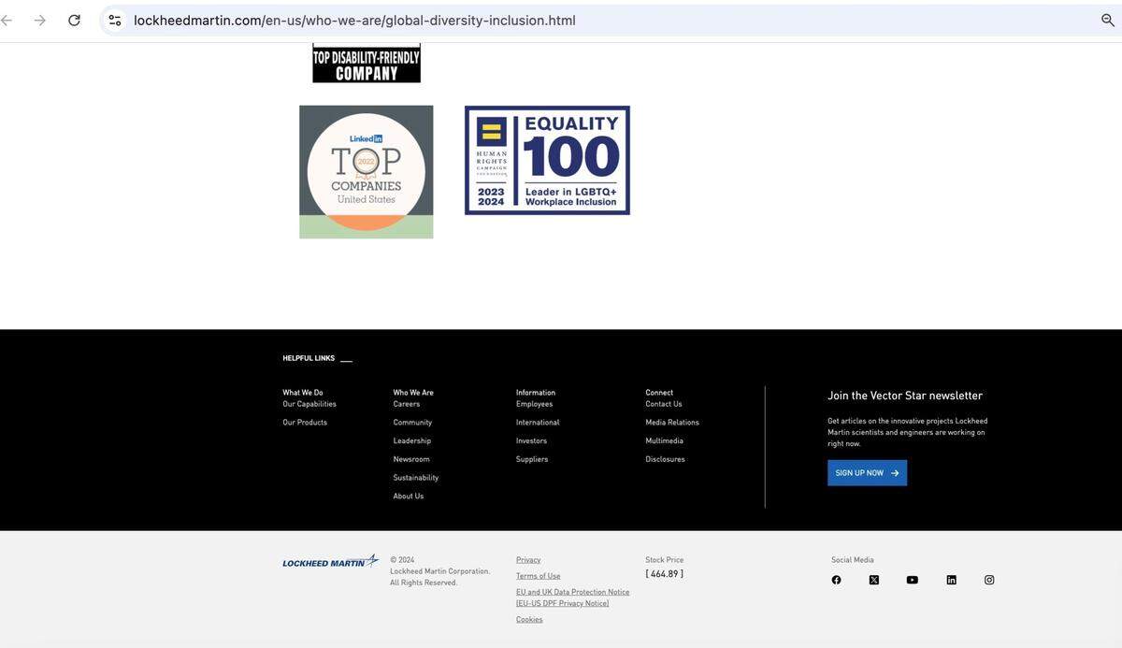Open the International link
The image size is (1122, 648).
tap(538, 423)
